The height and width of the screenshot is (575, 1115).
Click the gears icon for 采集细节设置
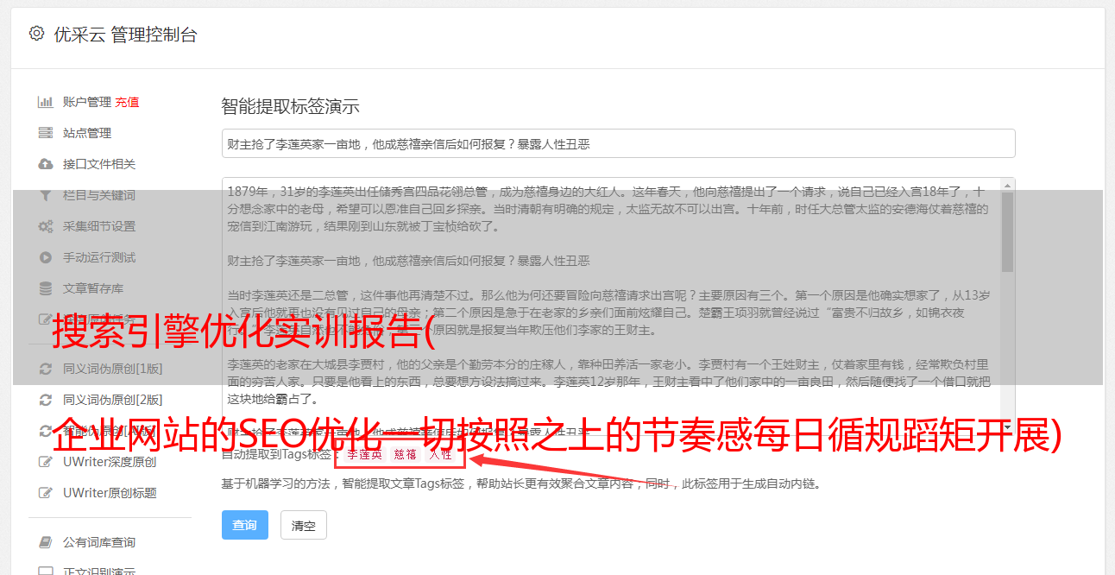click(x=46, y=226)
